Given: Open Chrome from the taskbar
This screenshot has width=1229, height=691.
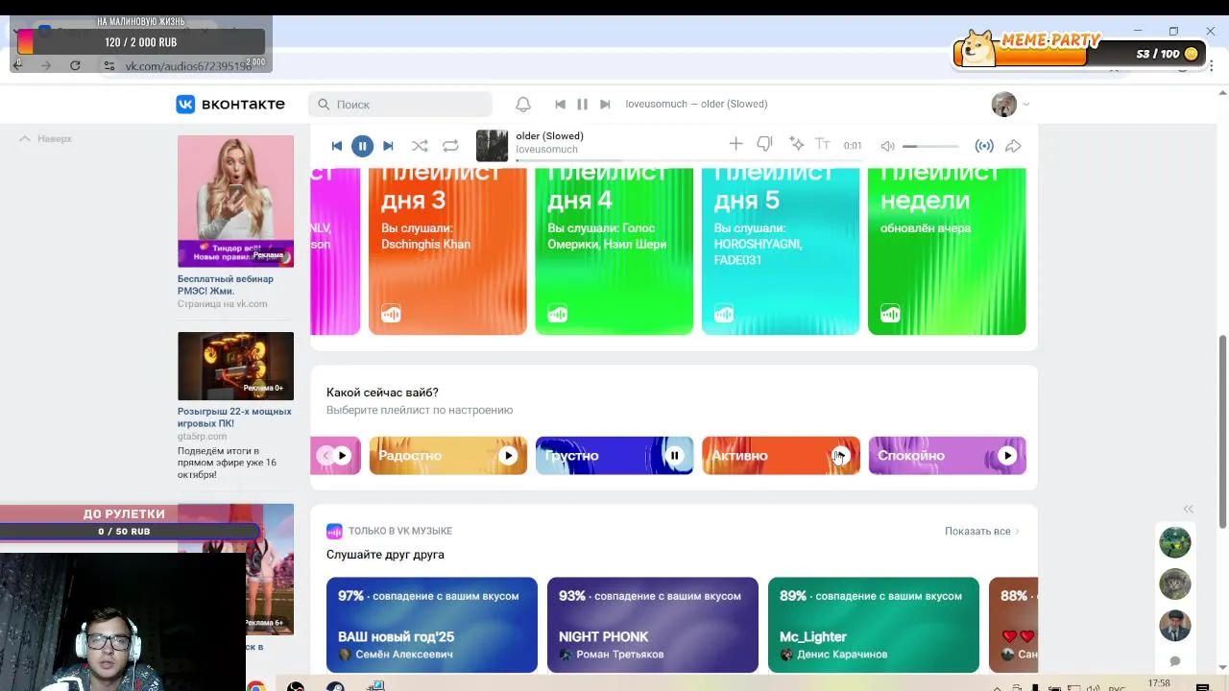Looking at the screenshot, I should (256, 686).
